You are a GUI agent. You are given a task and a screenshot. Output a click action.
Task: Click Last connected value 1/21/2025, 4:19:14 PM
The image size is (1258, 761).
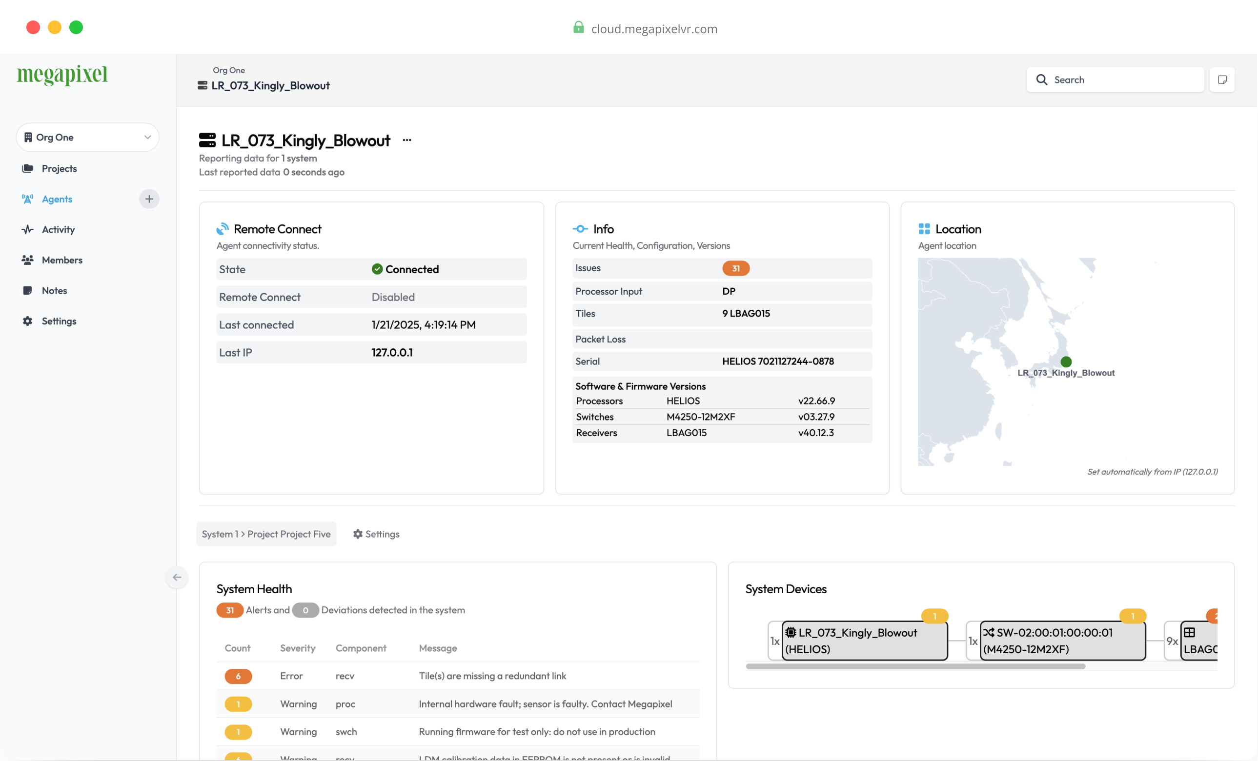[x=424, y=325]
